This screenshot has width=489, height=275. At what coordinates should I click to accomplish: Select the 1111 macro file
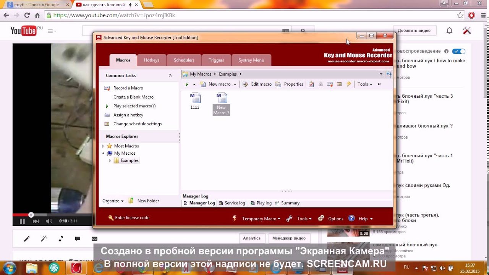click(x=195, y=101)
